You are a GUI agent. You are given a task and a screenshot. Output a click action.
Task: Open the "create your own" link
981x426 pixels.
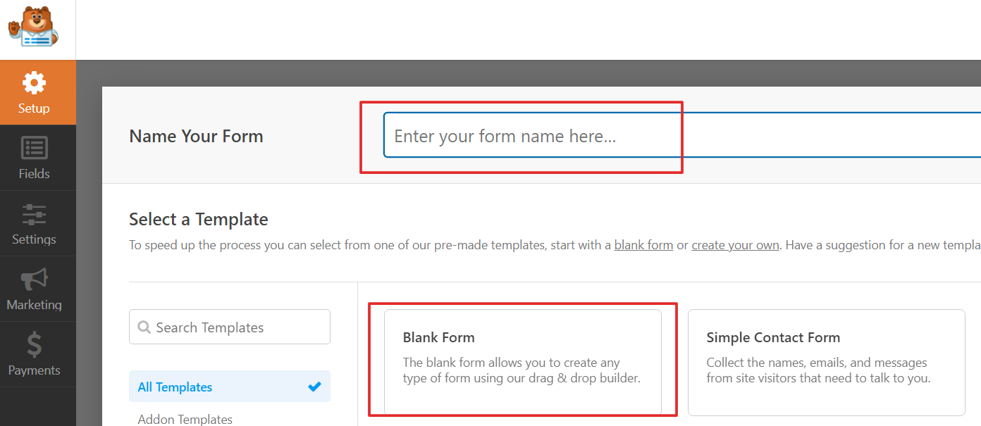(x=735, y=244)
